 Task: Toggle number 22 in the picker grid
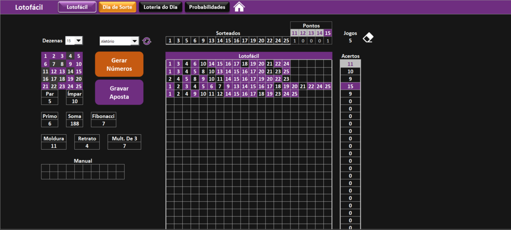point(54,86)
